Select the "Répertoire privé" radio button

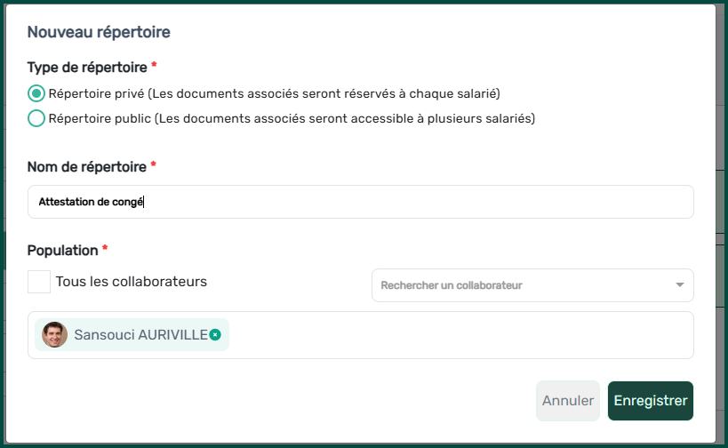click(x=36, y=93)
